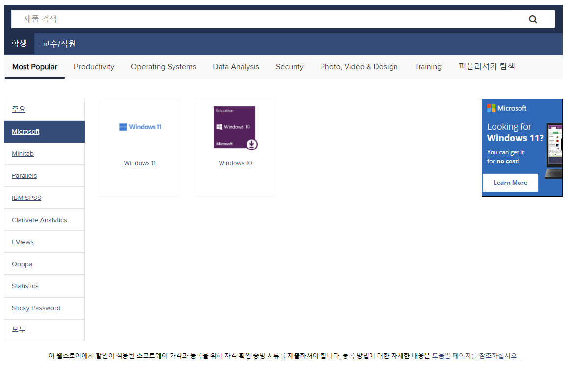568x372 pixels.
Task: Click the search magnifier icon
Action: pos(533,19)
